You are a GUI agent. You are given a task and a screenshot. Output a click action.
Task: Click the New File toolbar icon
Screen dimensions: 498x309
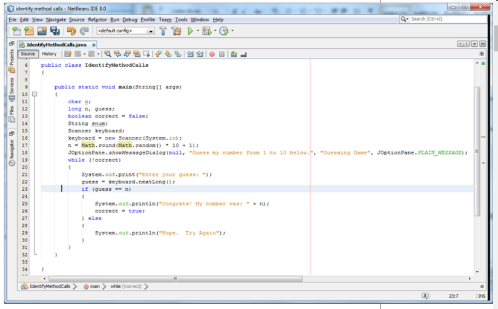pyautogui.click(x=16, y=31)
